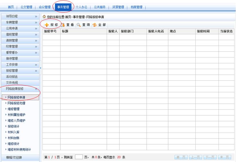
Task: Expand the 车辆管理 chevron
Action: (x=36, y=23)
